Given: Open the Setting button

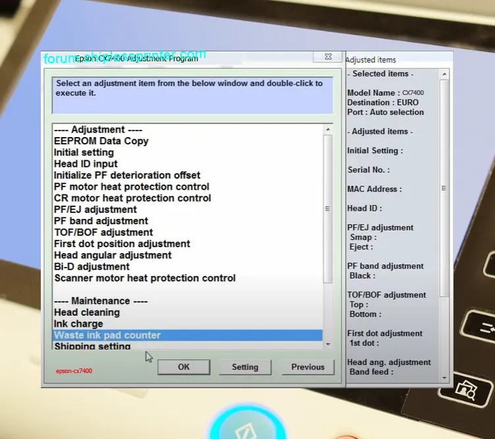Looking at the screenshot, I should coord(245,367).
